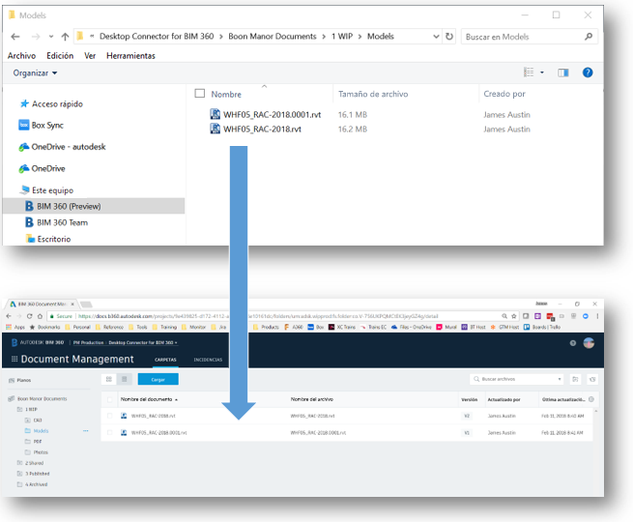Select BIM 360 (Preview) drive
Image resolution: width=633 pixels, height=522 pixels.
tap(94, 206)
